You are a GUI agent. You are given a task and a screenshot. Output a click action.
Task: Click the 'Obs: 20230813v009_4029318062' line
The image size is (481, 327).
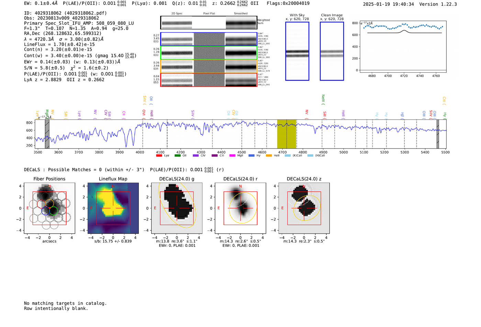click(x=61, y=18)
